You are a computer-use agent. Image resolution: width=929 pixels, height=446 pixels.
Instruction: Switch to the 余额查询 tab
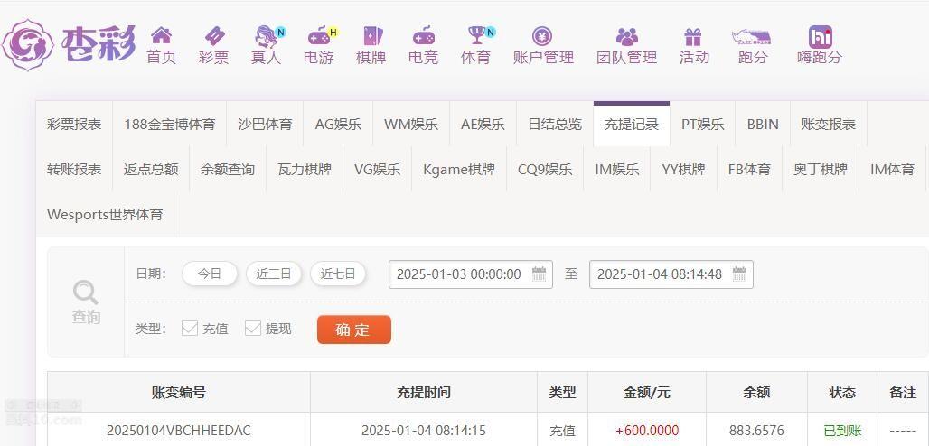click(228, 170)
